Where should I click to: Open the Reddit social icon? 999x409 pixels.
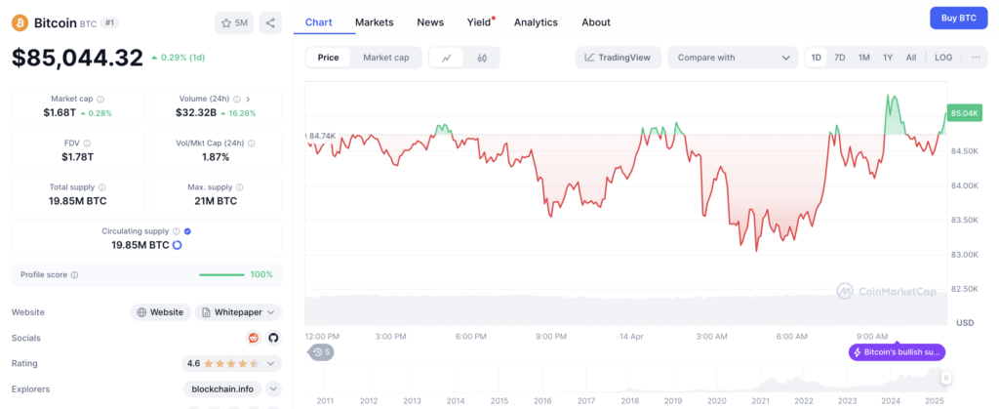pos(254,338)
